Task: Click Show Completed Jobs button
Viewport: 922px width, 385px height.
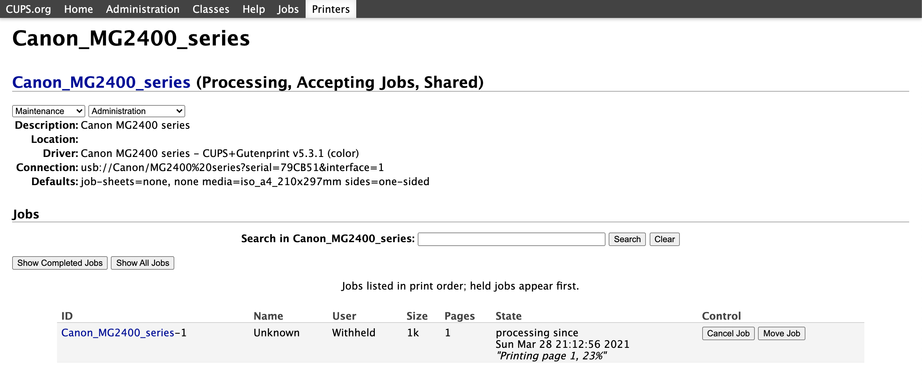Action: tap(60, 263)
